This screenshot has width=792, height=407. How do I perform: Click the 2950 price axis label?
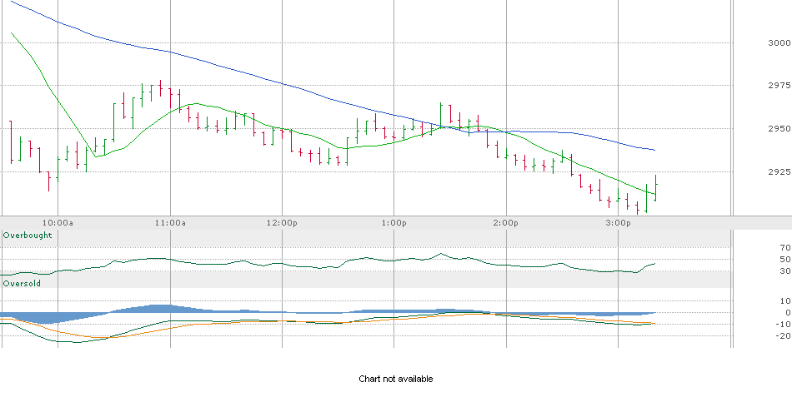(x=779, y=129)
